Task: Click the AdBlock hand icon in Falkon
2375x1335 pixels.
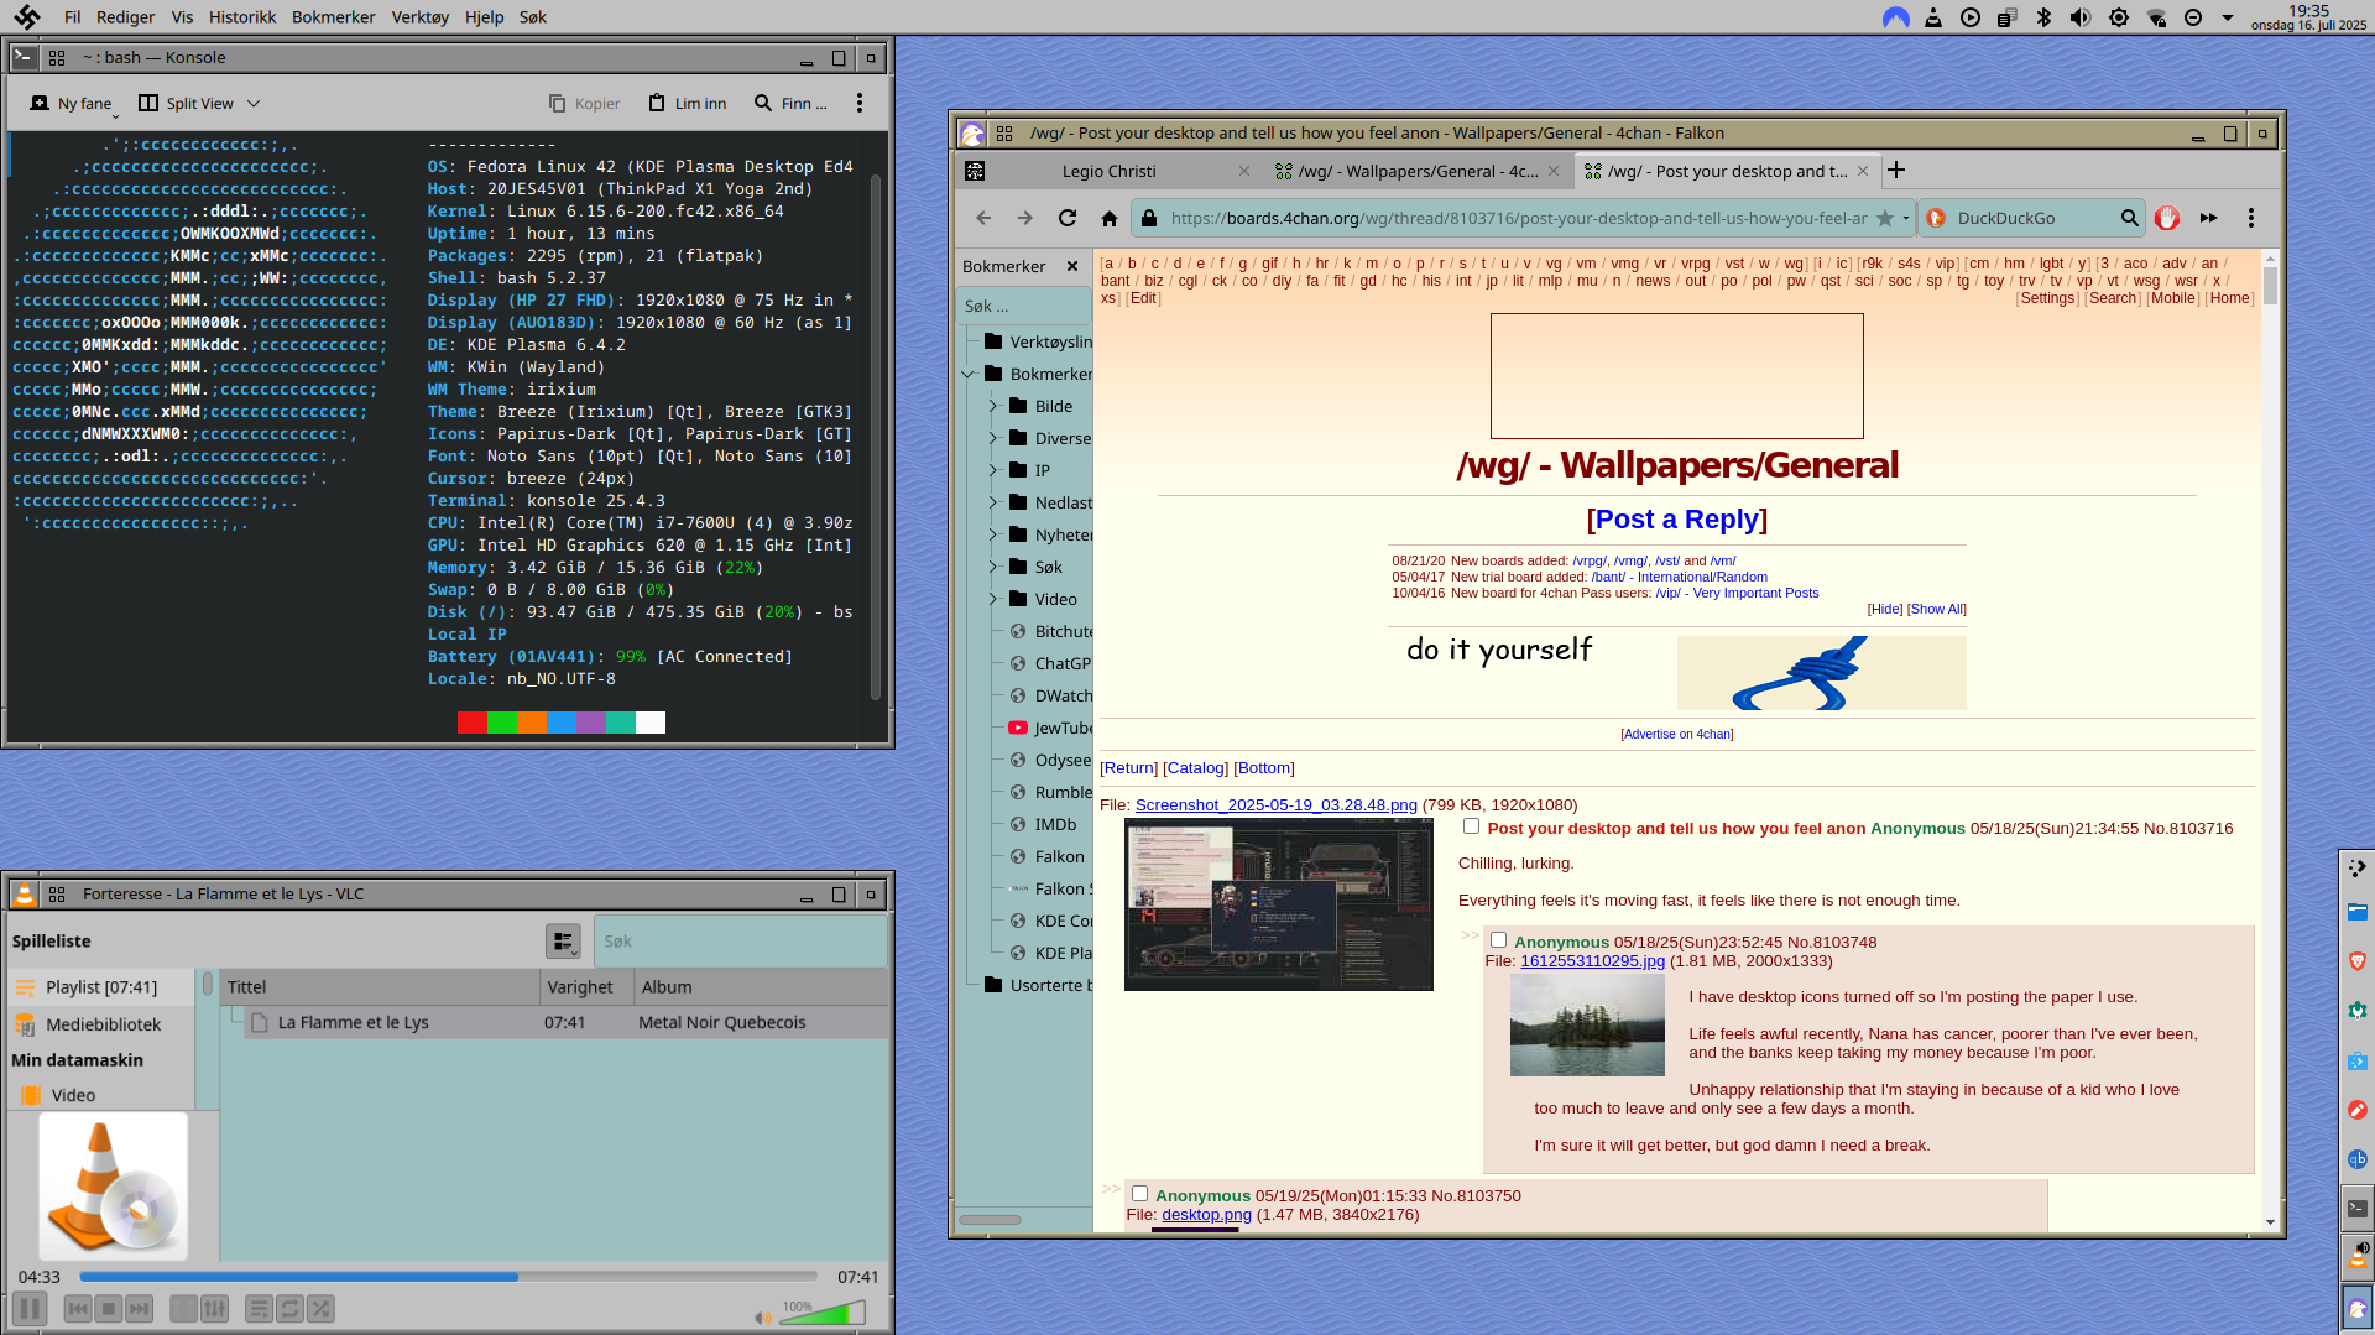Action: pos(2167,218)
